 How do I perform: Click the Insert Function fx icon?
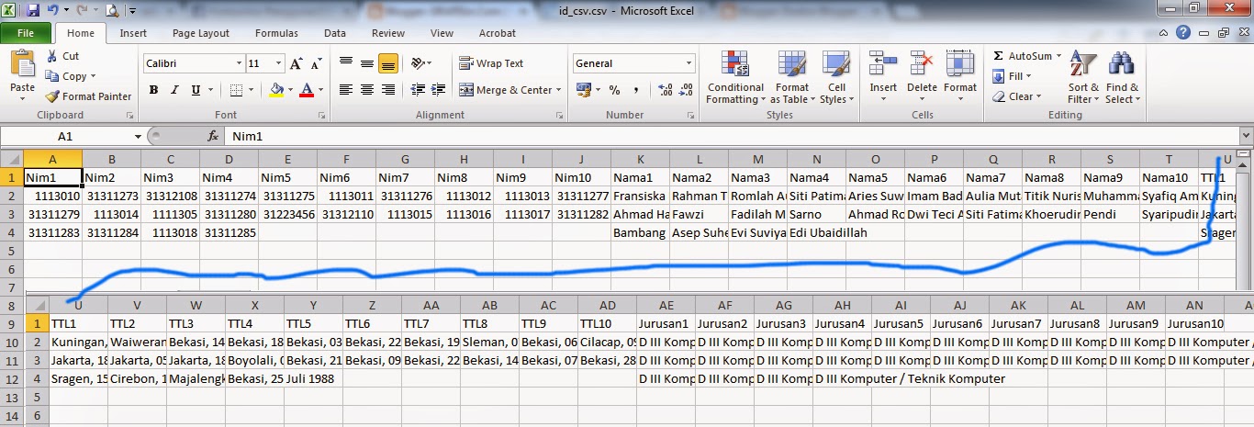[213, 136]
